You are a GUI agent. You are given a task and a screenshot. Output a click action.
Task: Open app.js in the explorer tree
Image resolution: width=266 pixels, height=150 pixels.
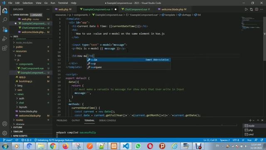click(x=22, y=77)
